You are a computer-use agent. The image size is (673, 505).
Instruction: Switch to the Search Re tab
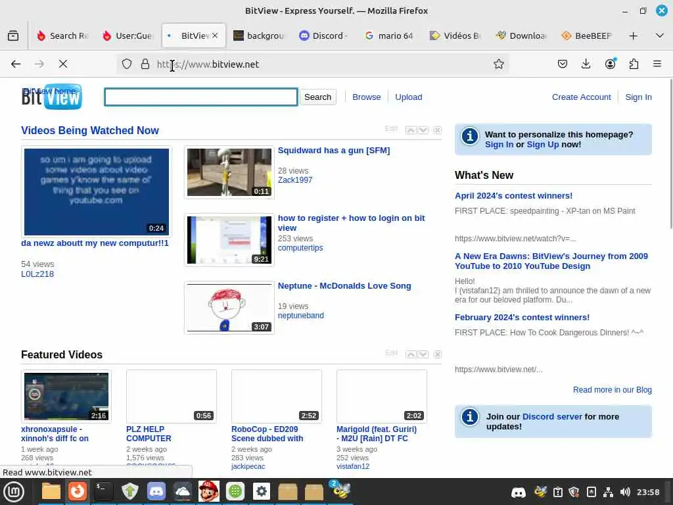(62, 36)
